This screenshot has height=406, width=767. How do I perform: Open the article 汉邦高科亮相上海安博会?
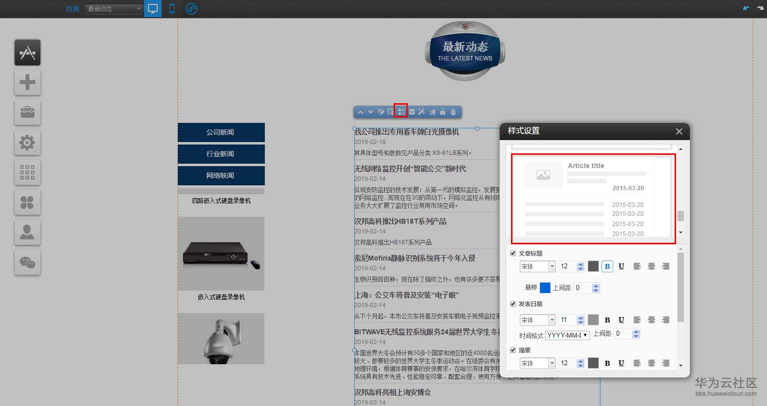coord(393,392)
